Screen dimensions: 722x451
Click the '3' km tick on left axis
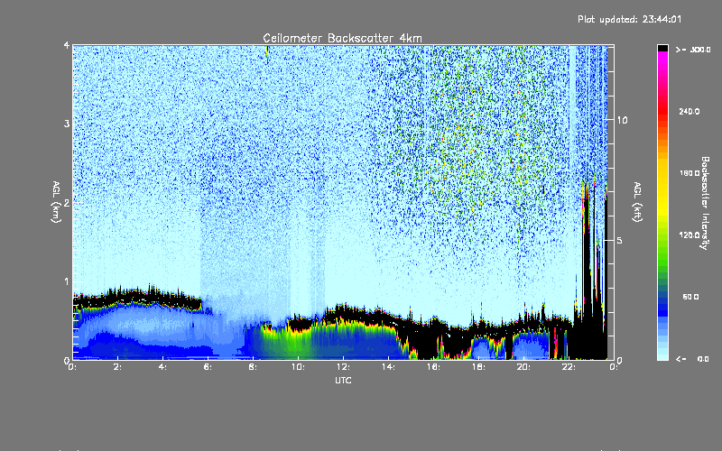pos(67,124)
